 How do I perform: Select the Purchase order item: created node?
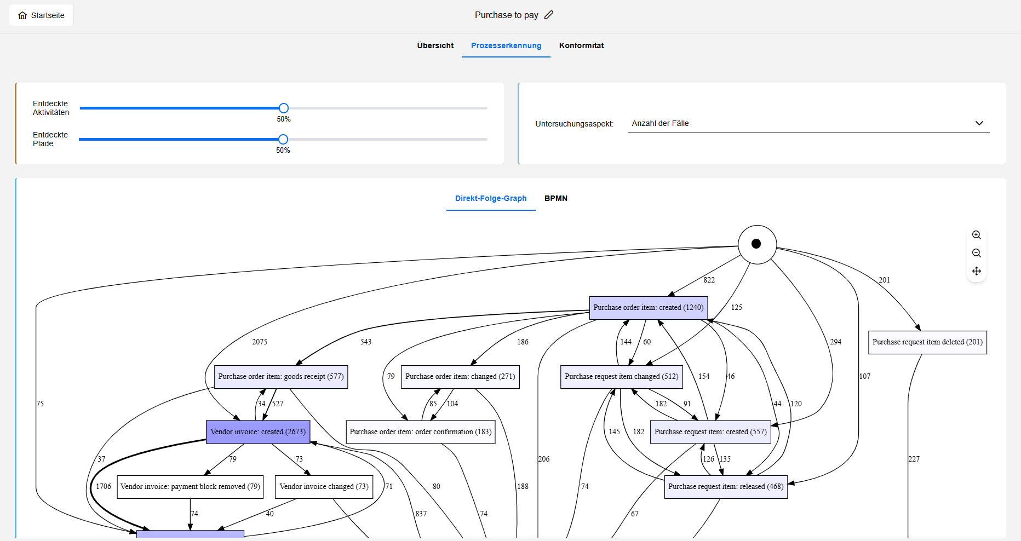(648, 308)
